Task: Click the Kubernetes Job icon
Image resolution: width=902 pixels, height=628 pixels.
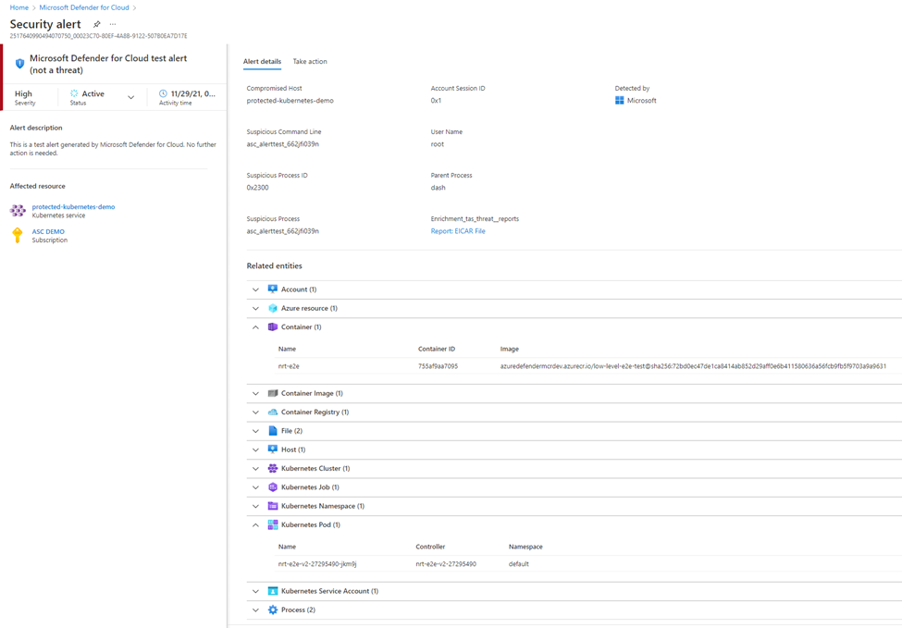Action: point(273,487)
